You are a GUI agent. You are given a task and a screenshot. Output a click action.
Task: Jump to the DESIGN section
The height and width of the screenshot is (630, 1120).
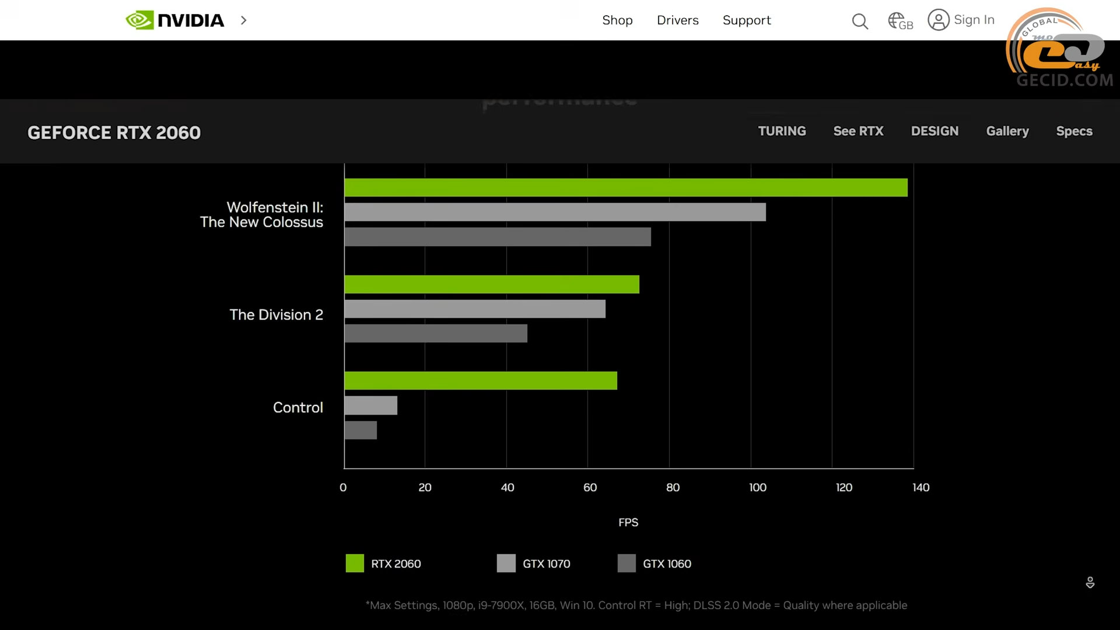coord(935,131)
